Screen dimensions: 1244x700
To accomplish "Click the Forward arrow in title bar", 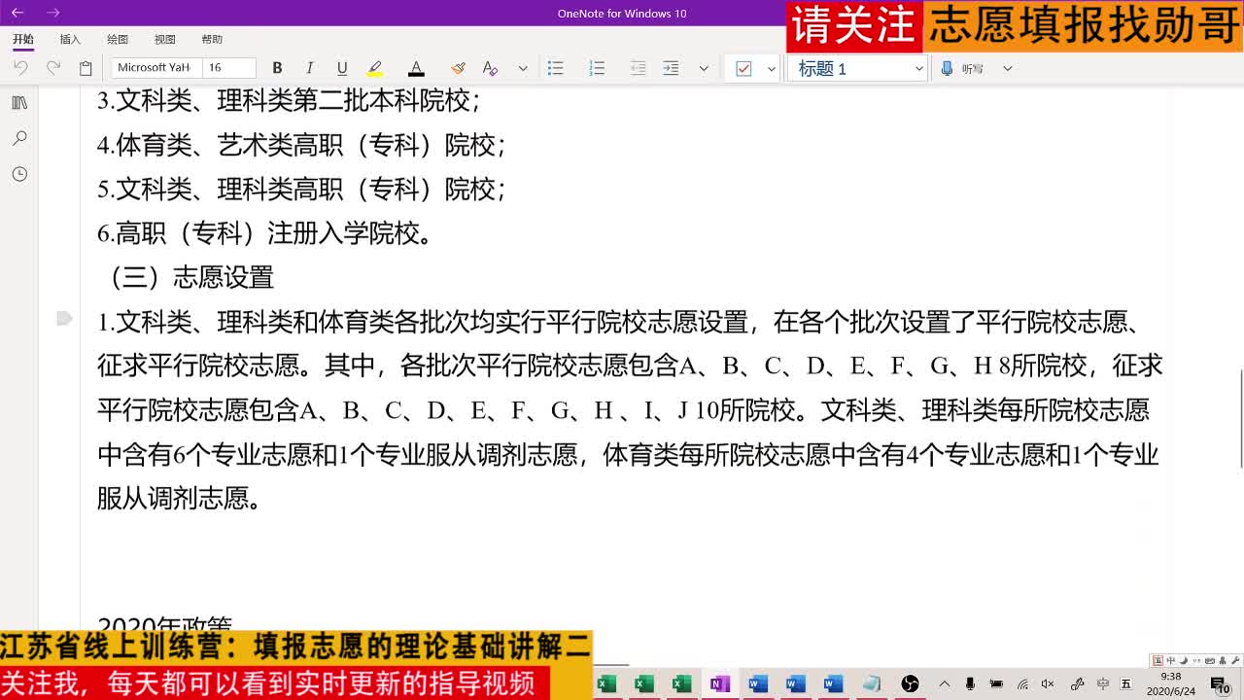I will 53,13.
